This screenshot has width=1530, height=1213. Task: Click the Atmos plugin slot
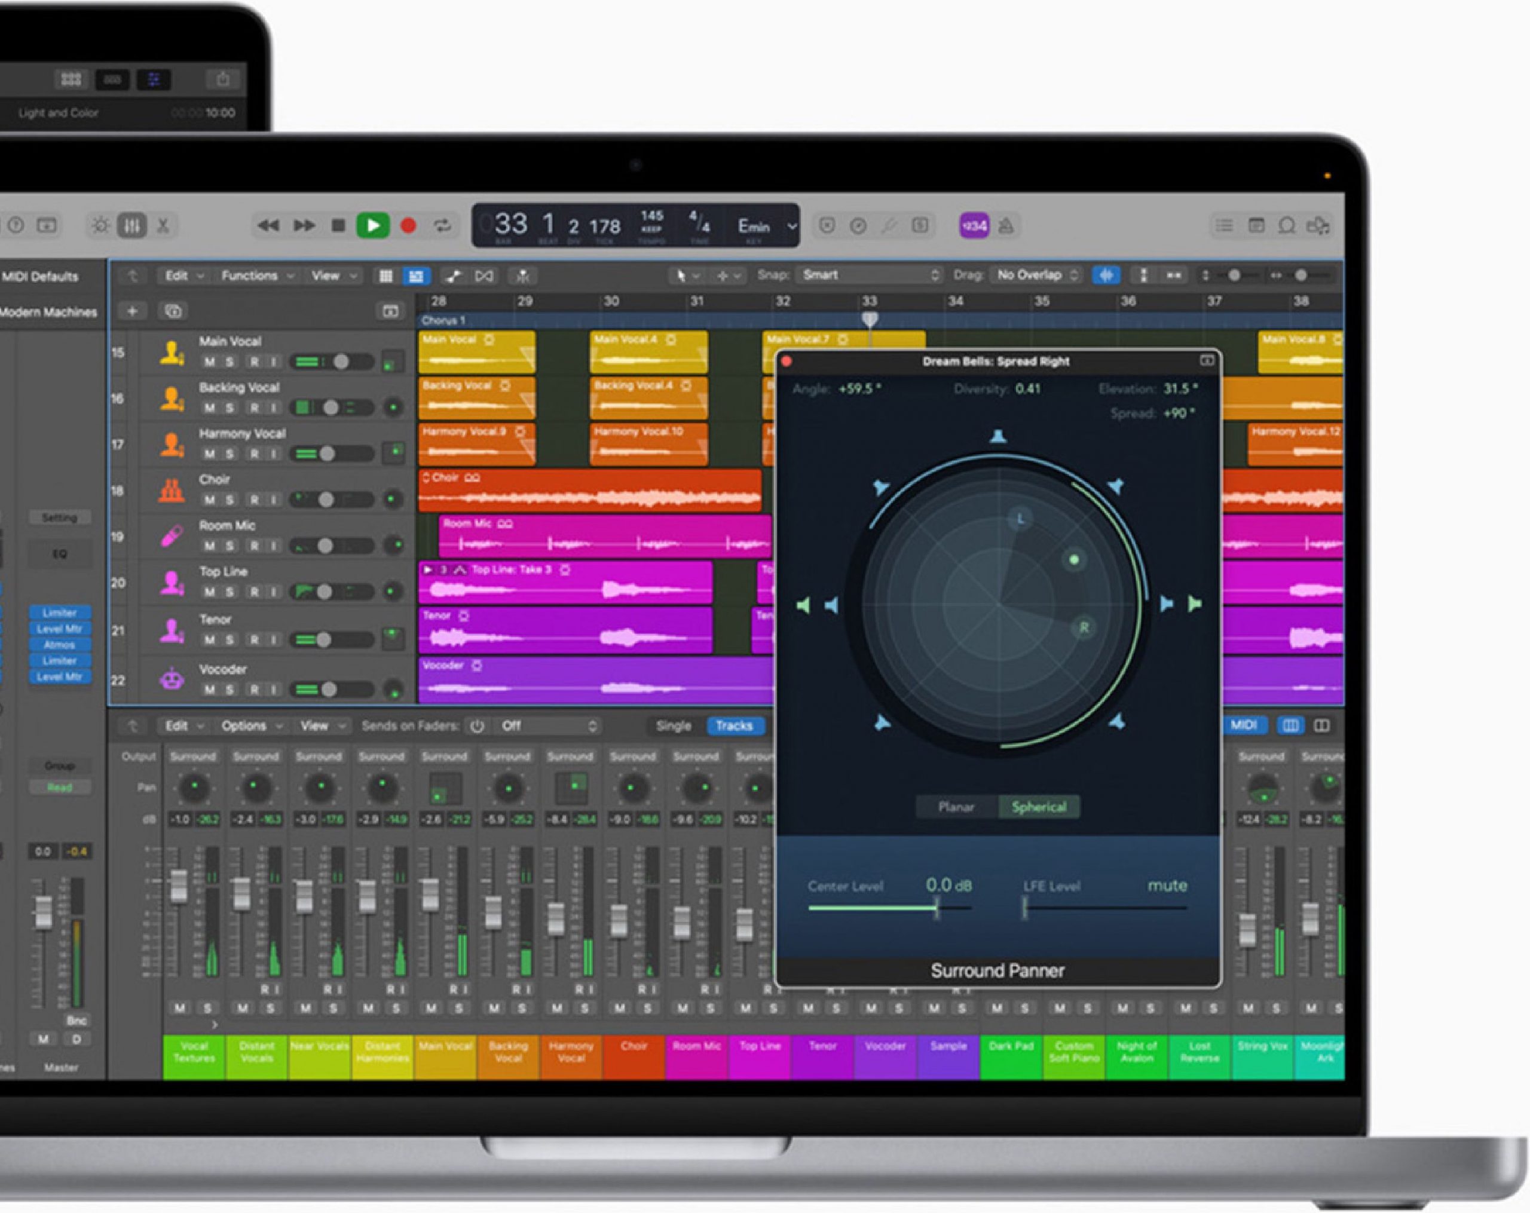pyautogui.click(x=60, y=645)
